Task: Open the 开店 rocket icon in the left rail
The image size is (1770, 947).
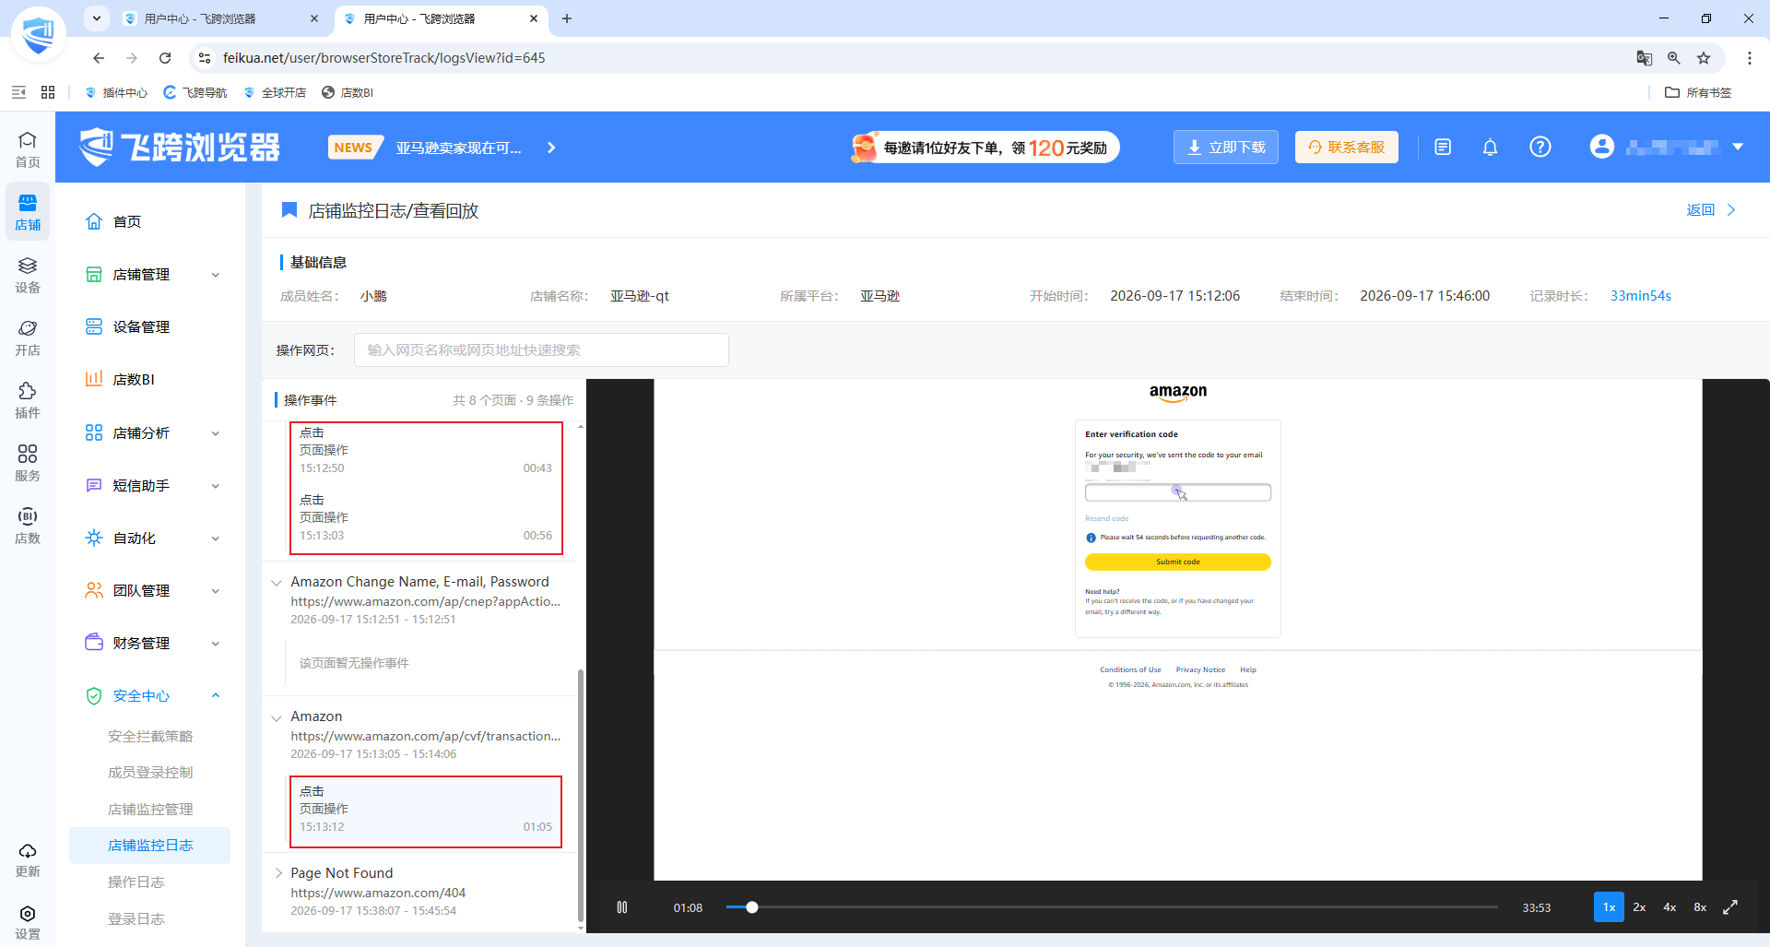Action: click(x=28, y=337)
